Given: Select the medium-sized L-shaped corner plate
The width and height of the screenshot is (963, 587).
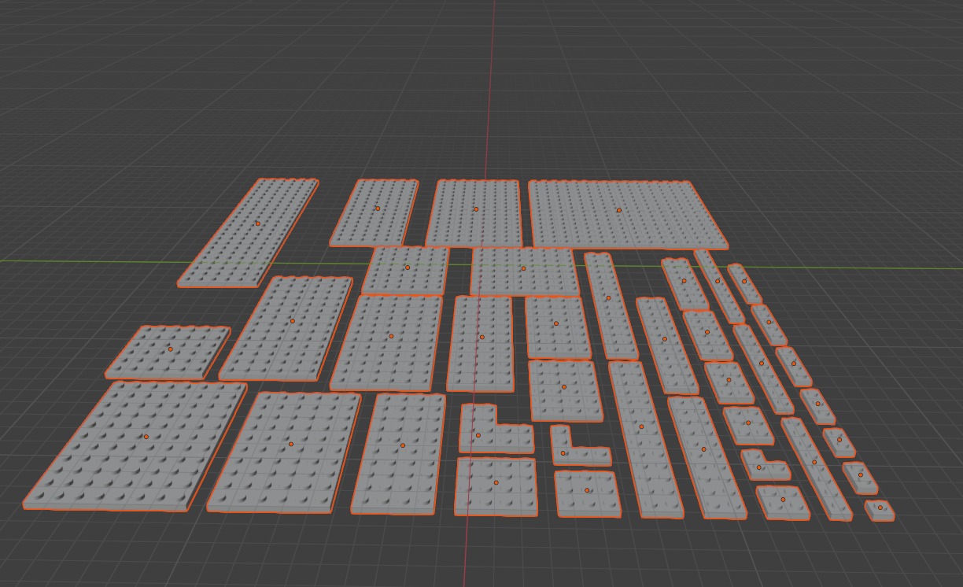Looking at the screenshot, I should [580, 446].
